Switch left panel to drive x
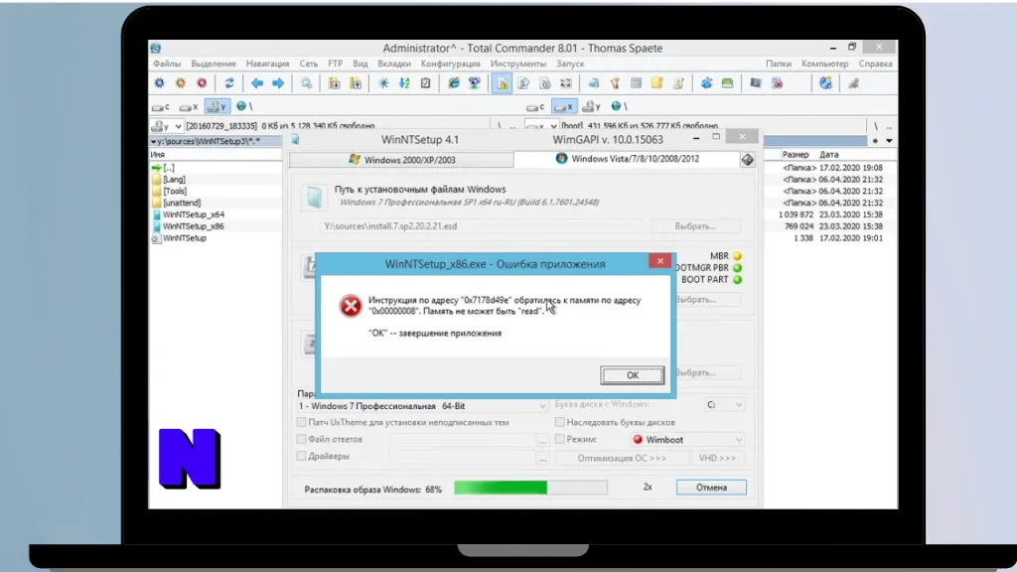1017x572 pixels. (189, 106)
